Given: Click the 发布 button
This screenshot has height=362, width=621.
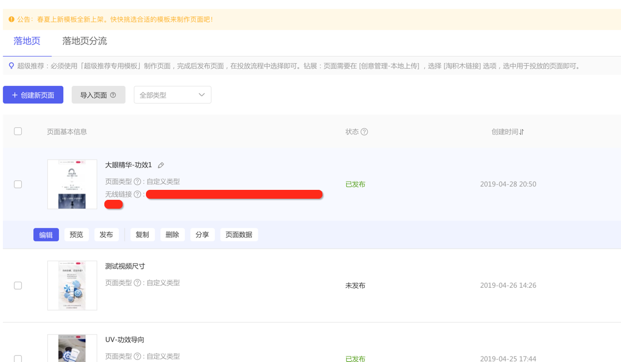Looking at the screenshot, I should [x=106, y=235].
